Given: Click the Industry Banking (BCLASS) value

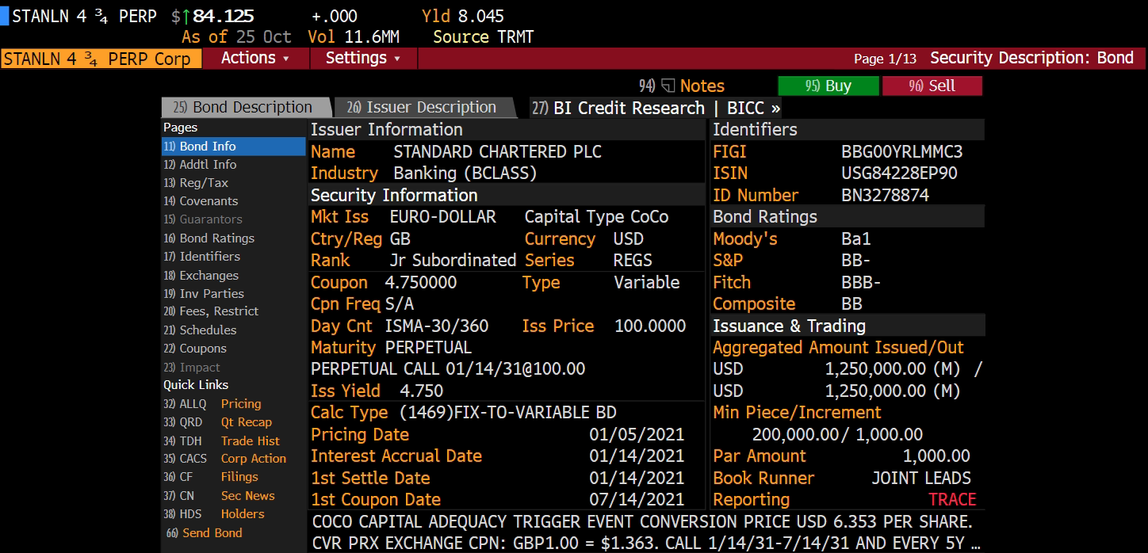Looking at the screenshot, I should coord(465,173).
